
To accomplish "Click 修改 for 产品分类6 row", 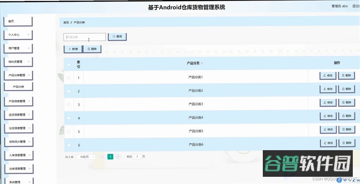I will [328, 143].
